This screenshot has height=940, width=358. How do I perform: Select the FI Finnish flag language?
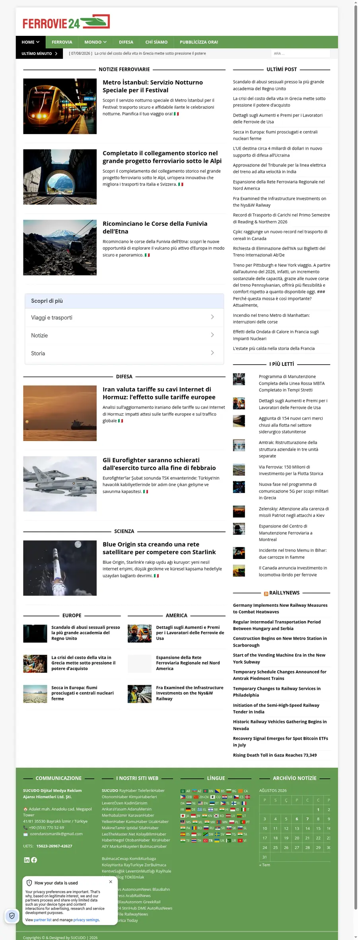(x=235, y=803)
